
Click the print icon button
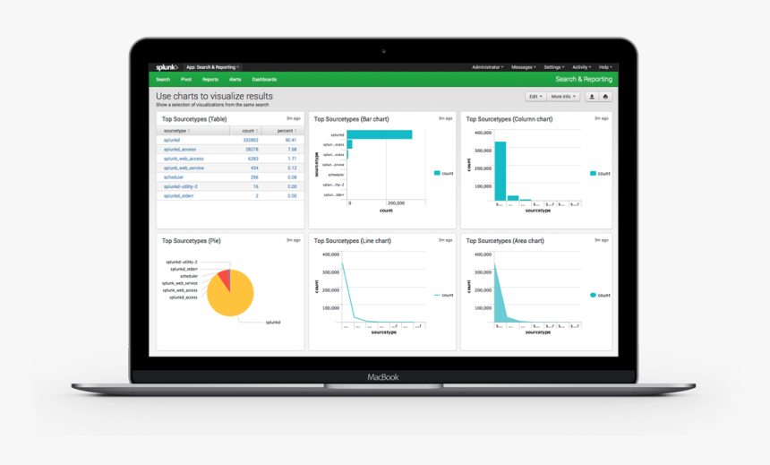coord(605,97)
